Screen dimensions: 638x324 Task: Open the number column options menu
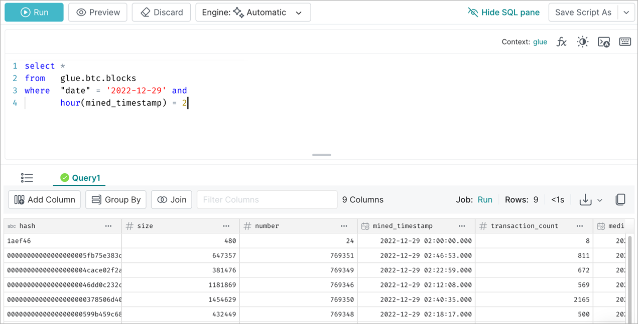pos(344,226)
